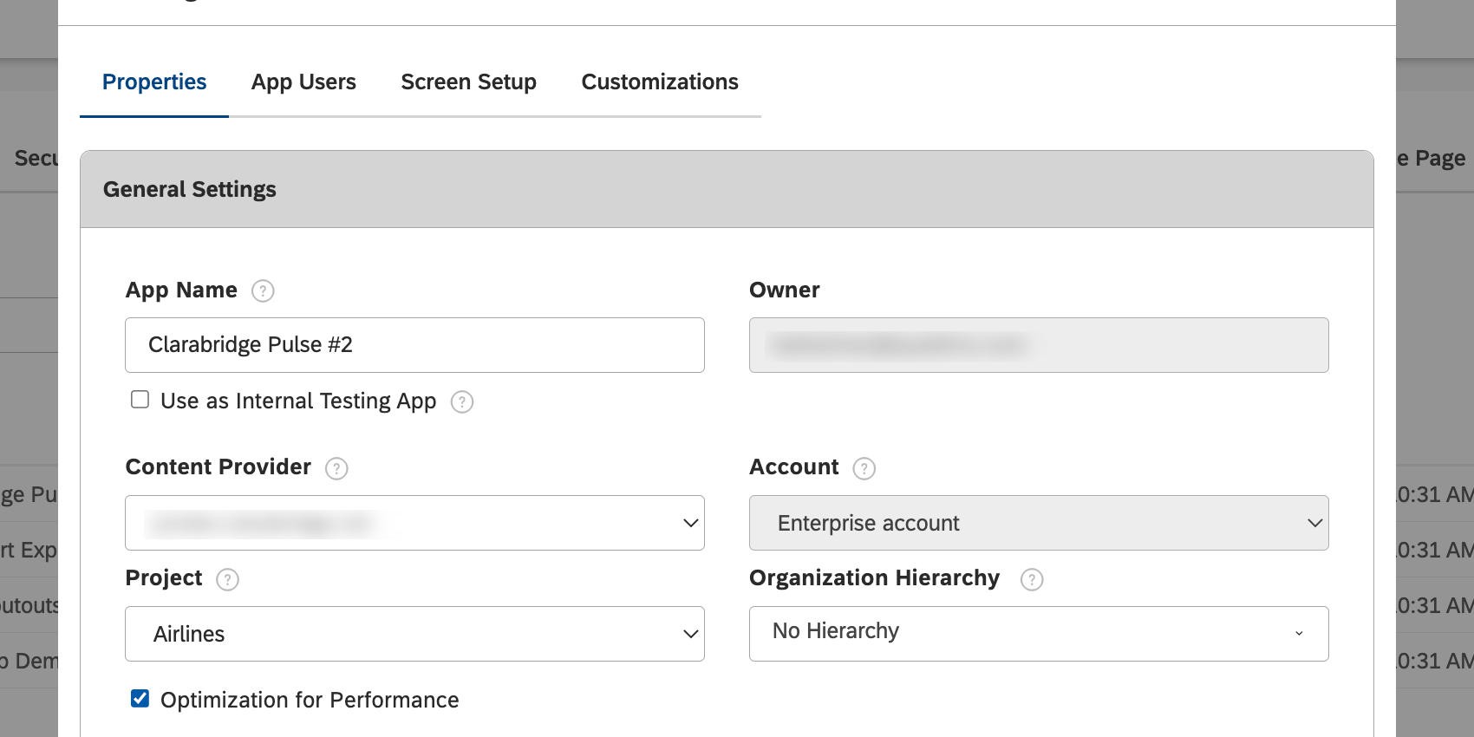Go to the Customizations tab
This screenshot has height=737, width=1474.
tap(660, 82)
